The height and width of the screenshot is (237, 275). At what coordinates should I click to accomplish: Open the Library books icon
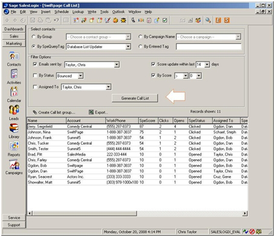tap(14, 128)
